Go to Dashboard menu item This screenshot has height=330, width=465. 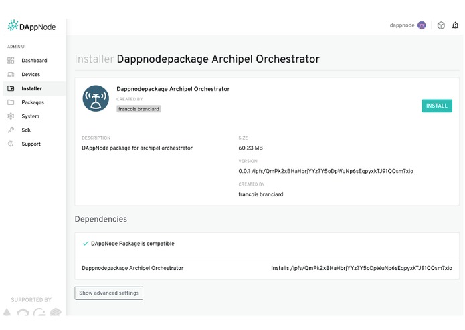tap(34, 61)
